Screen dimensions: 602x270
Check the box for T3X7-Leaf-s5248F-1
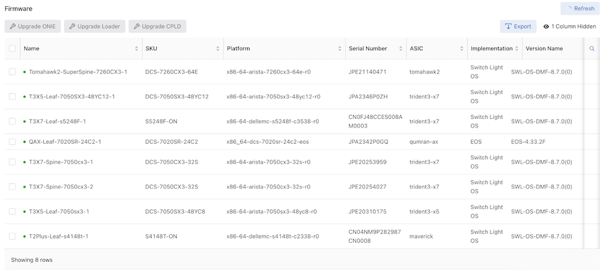12,121
